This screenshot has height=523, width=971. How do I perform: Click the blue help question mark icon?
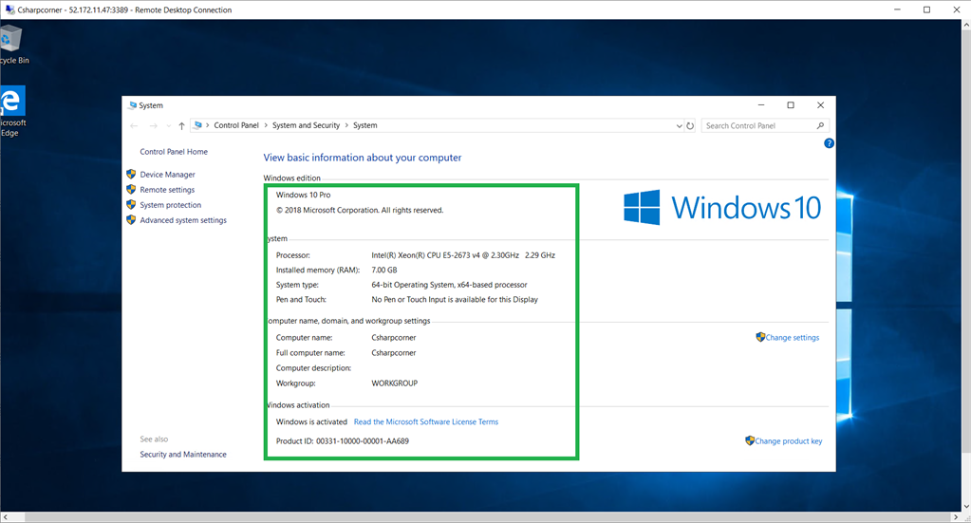(829, 143)
